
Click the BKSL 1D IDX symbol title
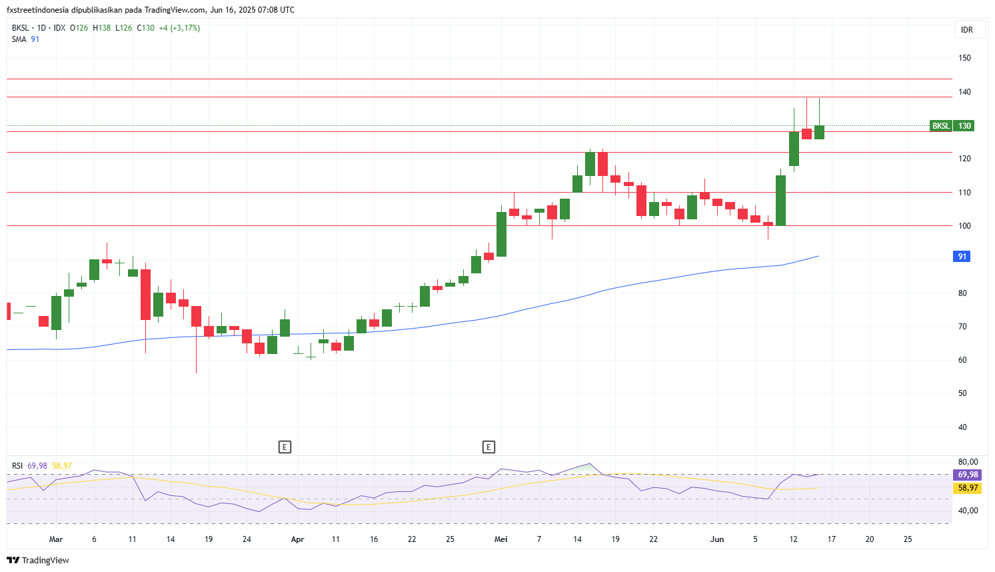tap(39, 28)
